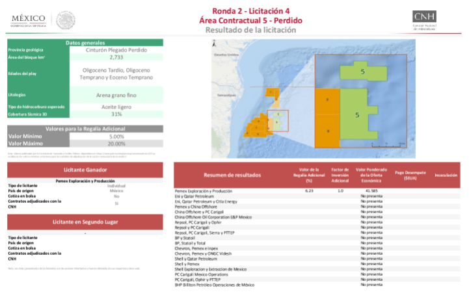Select 'Ronda 2 - Licitación 4' title
The height and width of the screenshot is (299, 469).
251,11
